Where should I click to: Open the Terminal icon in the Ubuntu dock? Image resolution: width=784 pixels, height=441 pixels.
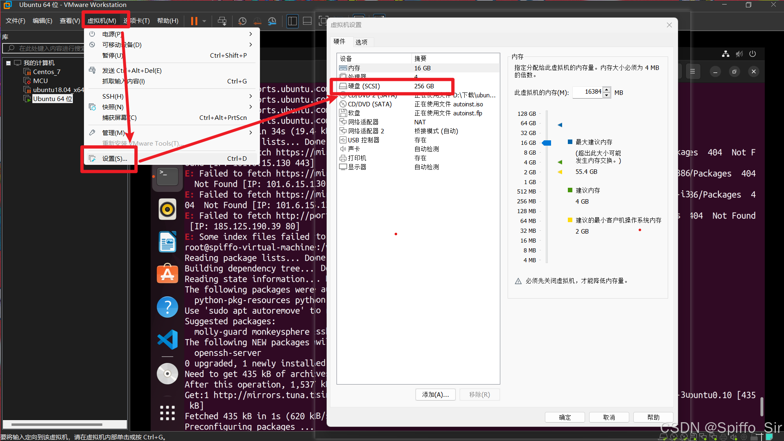pyautogui.click(x=167, y=176)
